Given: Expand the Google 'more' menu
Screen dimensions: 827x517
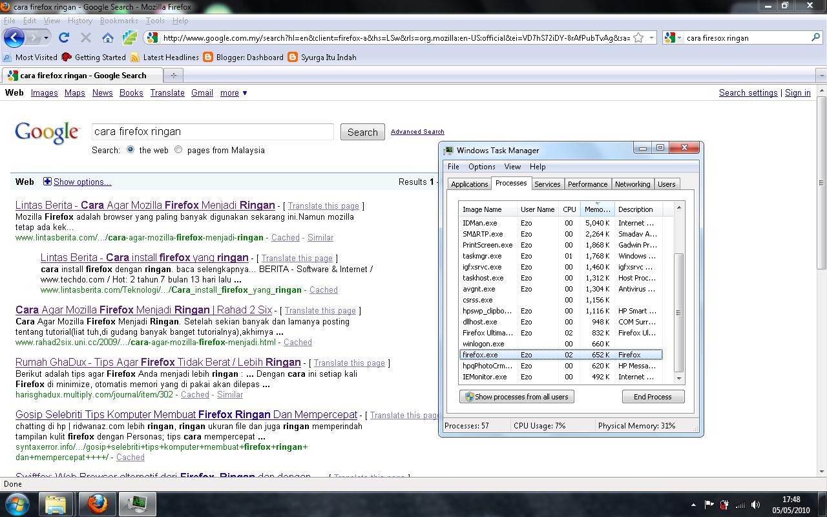Looking at the screenshot, I should click(233, 93).
